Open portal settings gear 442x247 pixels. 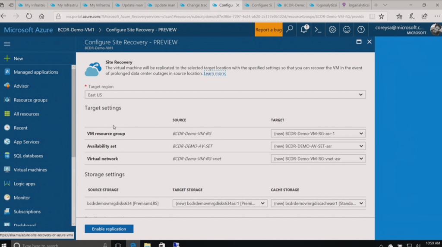(x=332, y=29)
